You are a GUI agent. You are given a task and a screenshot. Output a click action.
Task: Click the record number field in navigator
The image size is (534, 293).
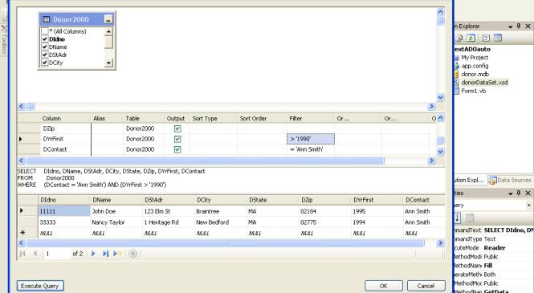point(57,254)
